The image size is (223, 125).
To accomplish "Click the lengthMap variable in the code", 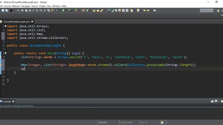I will pyautogui.click(x=76, y=65).
